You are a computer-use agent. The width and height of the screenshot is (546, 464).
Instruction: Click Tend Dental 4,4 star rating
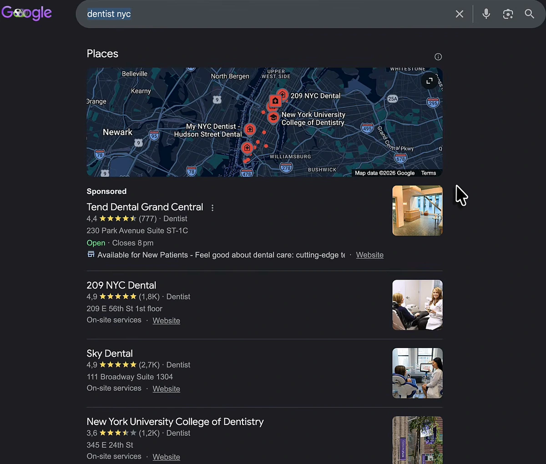pos(121,219)
